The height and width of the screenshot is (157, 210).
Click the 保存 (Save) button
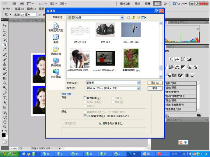[x=155, y=83]
